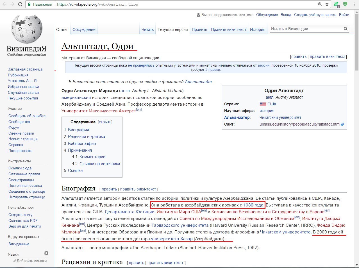
Task: Click 'Пожертвовать' sidebar link
Action: pos(20,151)
